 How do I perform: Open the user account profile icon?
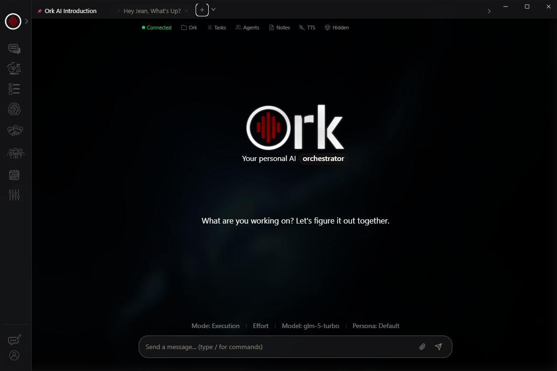coord(14,356)
